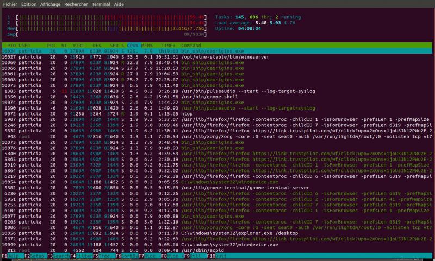Select highlighted process row PID 10024
The image size is (435, 261).
[x=217, y=51]
